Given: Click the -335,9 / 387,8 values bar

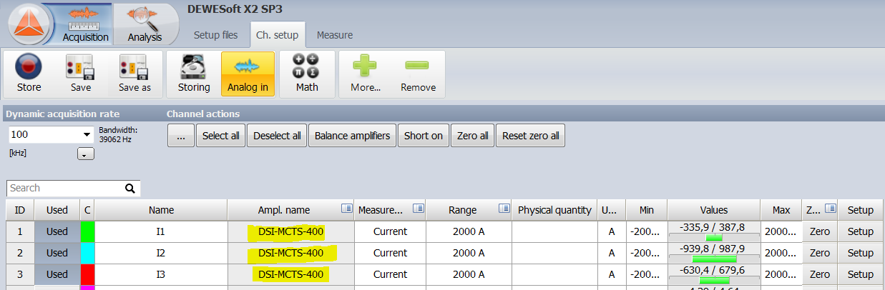Looking at the screenshot, I should pyautogui.click(x=714, y=231).
